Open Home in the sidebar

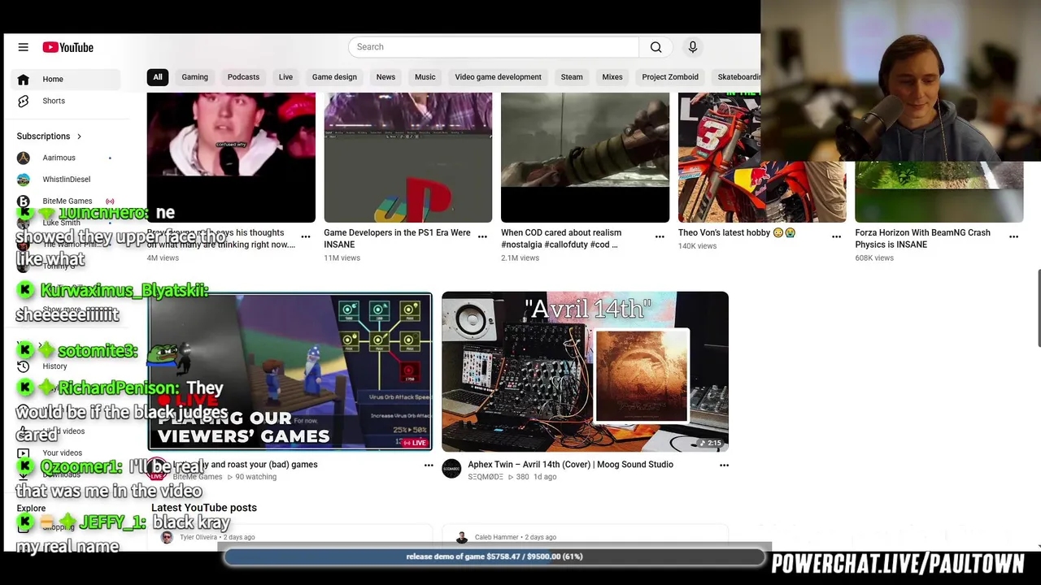point(65,79)
